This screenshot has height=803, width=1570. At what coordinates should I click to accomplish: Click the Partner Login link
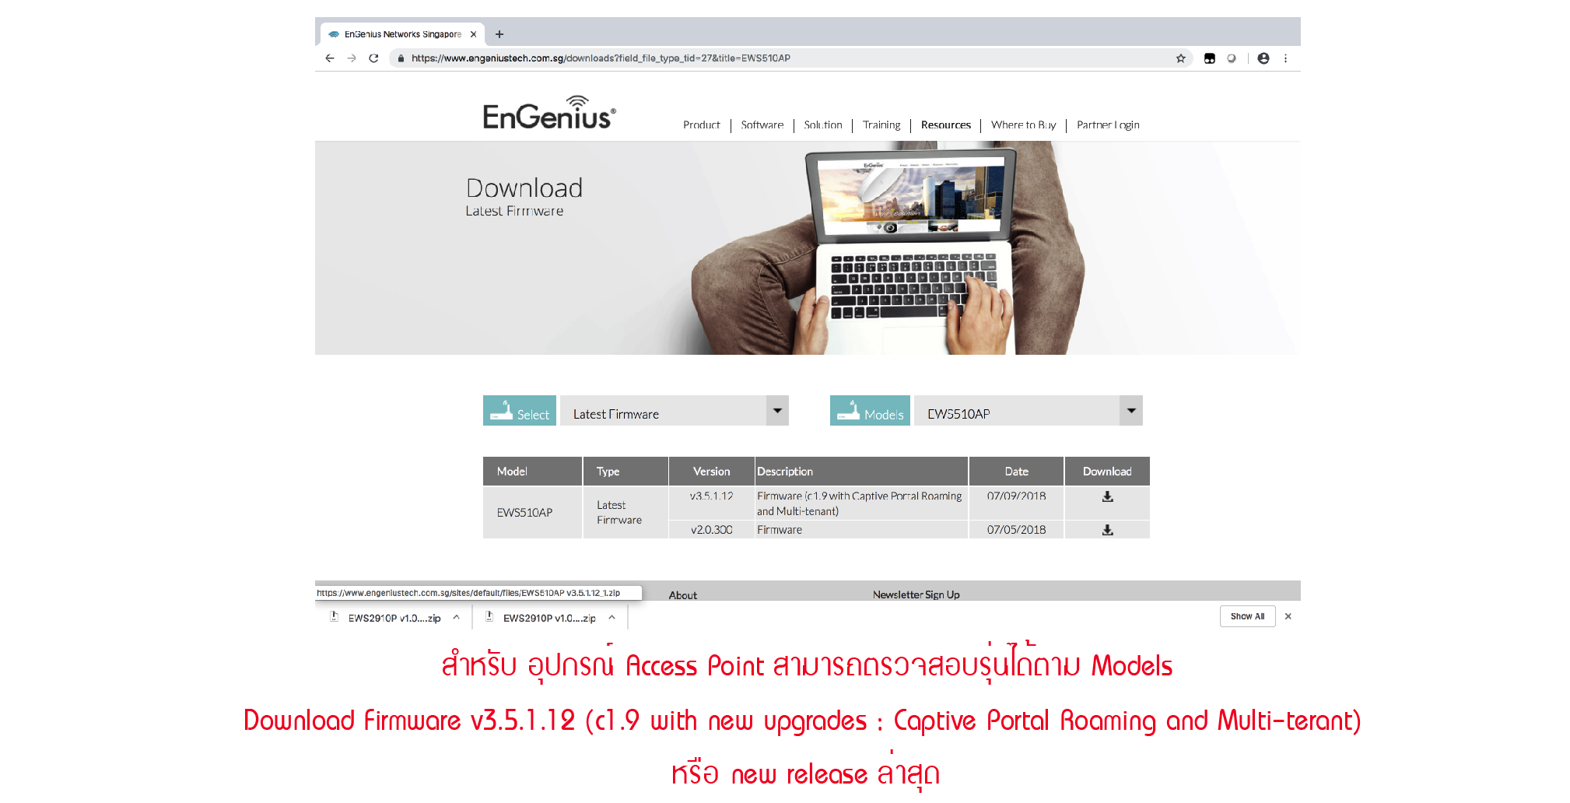[1108, 125]
